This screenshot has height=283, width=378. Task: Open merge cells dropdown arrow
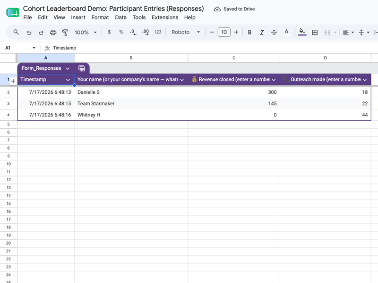[x=335, y=32]
